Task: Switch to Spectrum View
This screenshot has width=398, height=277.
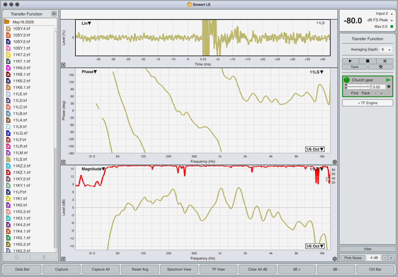Action: (x=179, y=269)
